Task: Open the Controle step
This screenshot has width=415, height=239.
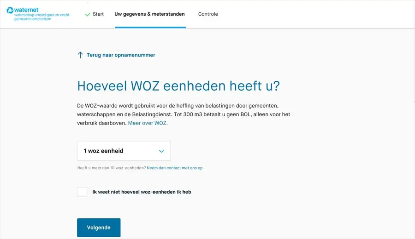Action: tap(208, 14)
